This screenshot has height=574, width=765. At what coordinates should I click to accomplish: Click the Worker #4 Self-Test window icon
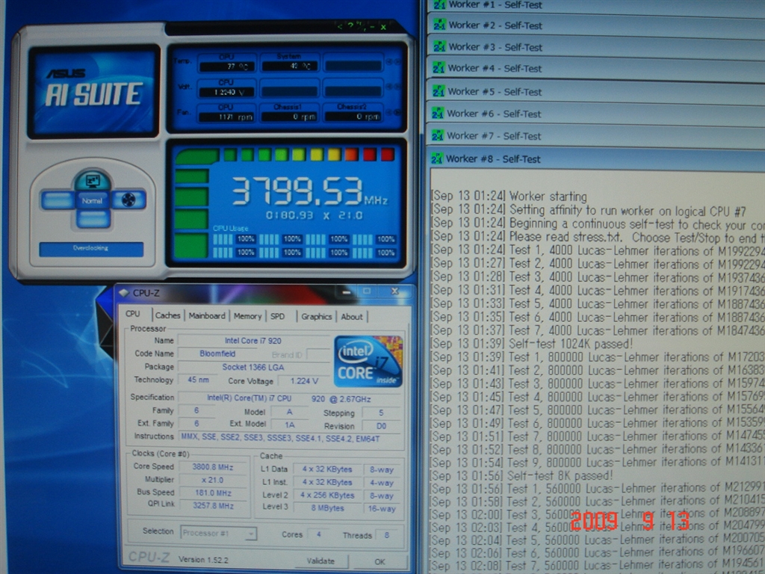[439, 67]
